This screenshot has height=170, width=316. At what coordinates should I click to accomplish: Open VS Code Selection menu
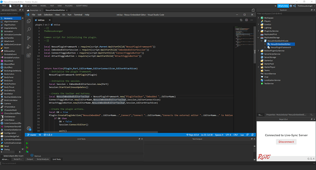[48, 15]
